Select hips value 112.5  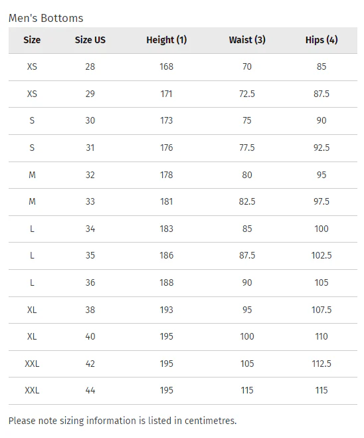tap(321, 364)
